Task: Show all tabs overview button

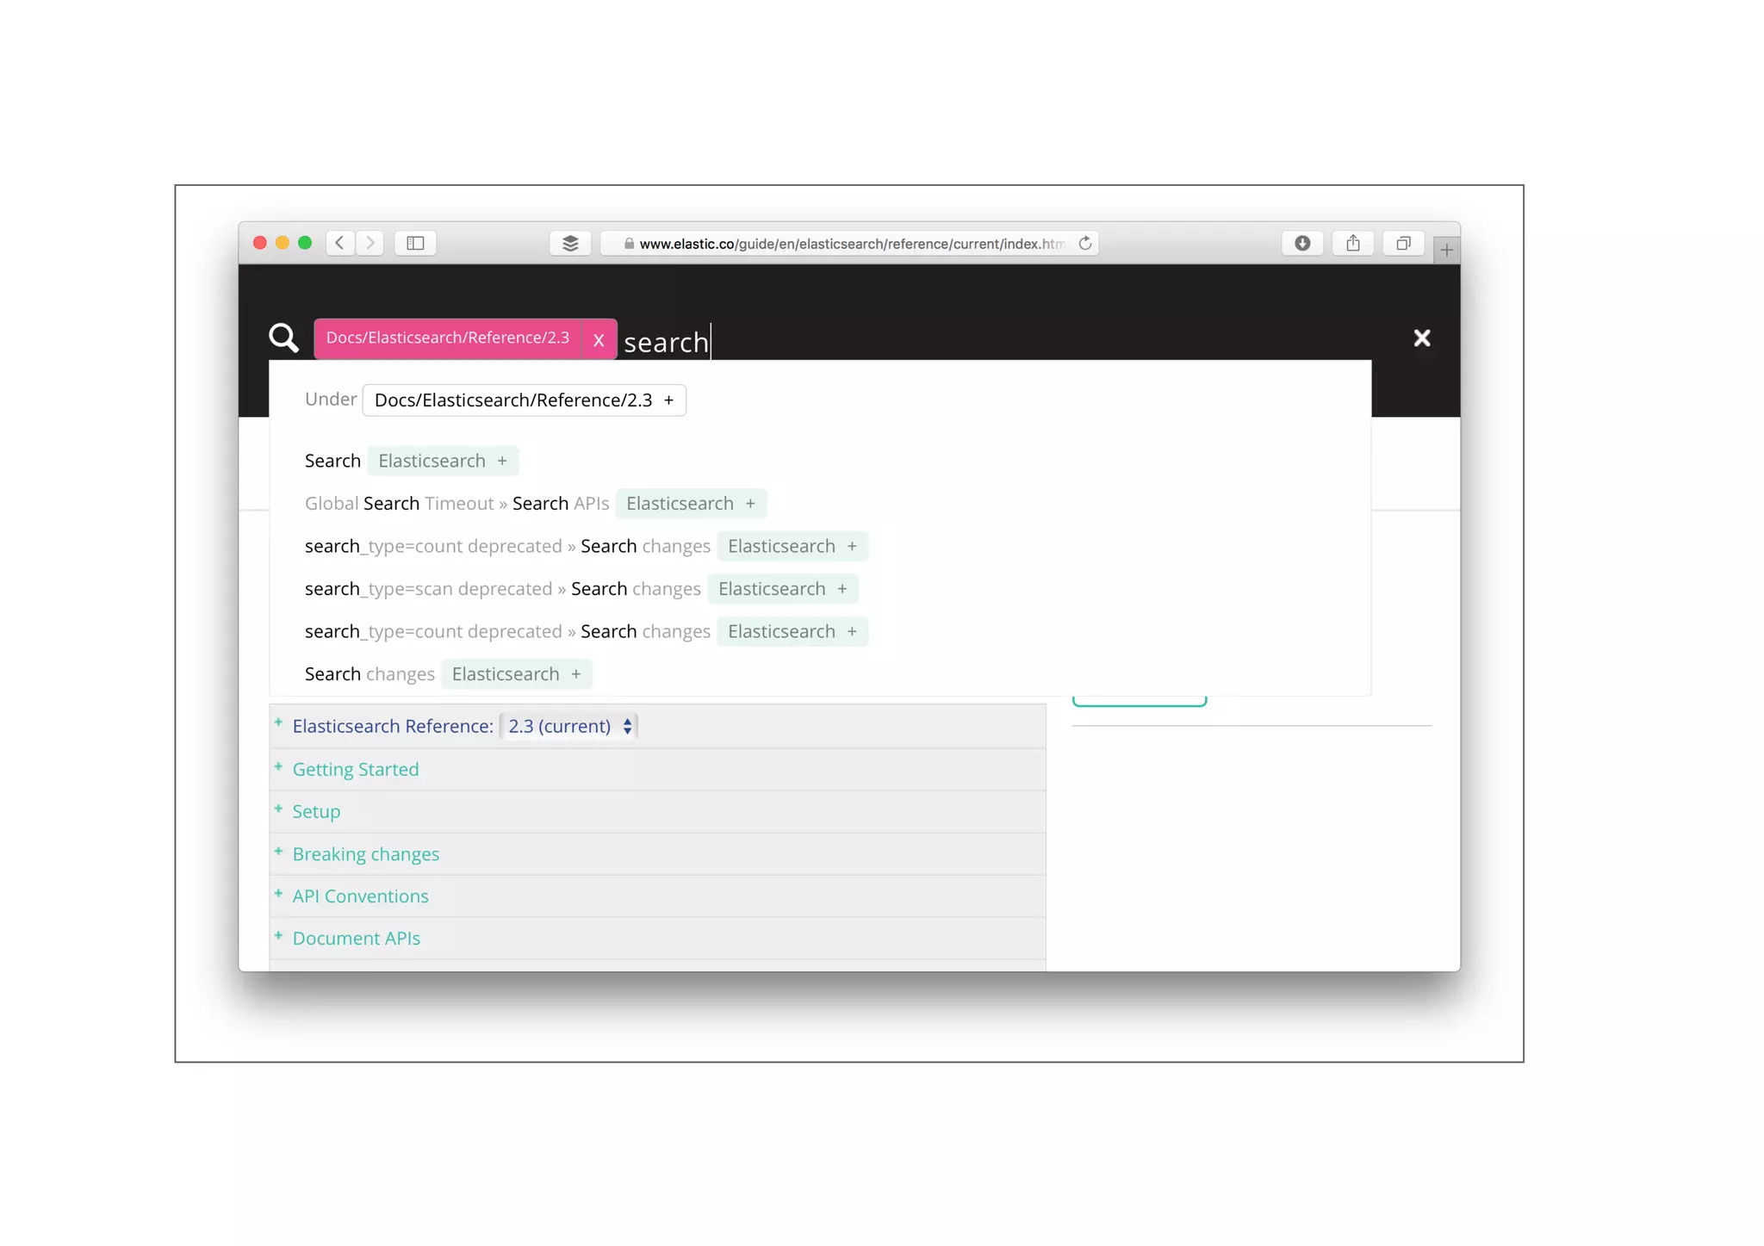Action: coord(1403,244)
